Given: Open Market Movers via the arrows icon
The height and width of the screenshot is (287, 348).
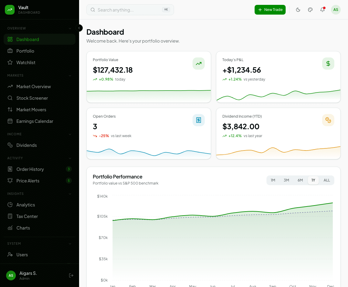Looking at the screenshot, I should [x=10, y=110].
